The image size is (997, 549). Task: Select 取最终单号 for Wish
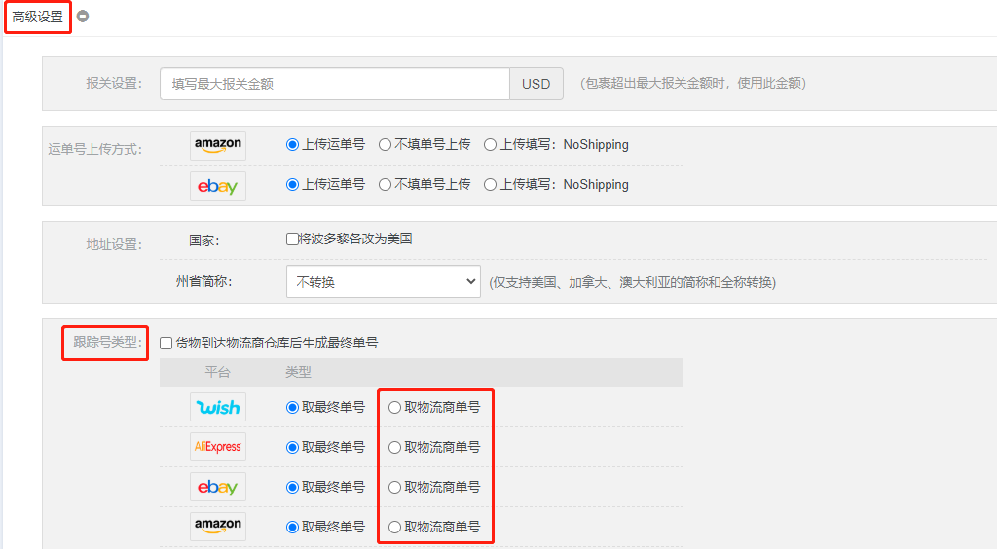tap(292, 407)
